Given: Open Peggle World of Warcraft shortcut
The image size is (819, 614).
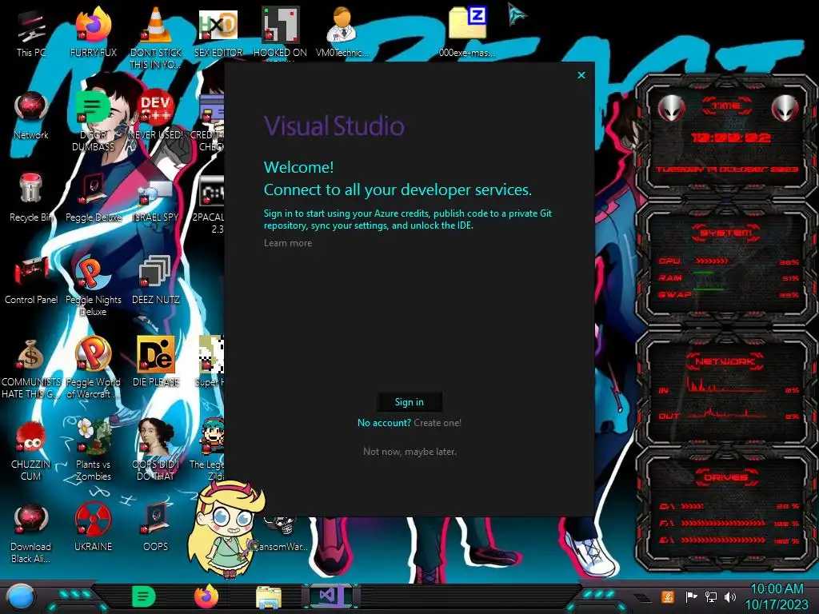Looking at the screenshot, I should 94,368.
